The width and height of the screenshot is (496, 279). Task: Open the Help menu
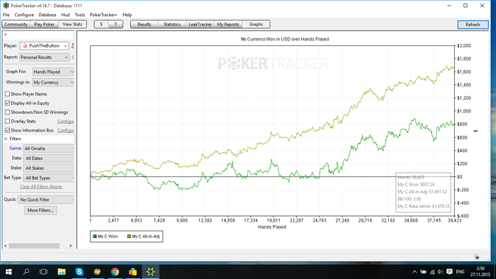coord(127,15)
